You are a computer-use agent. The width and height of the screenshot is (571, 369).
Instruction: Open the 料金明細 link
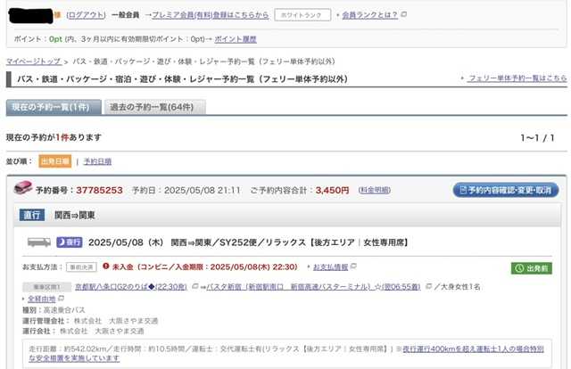point(375,190)
